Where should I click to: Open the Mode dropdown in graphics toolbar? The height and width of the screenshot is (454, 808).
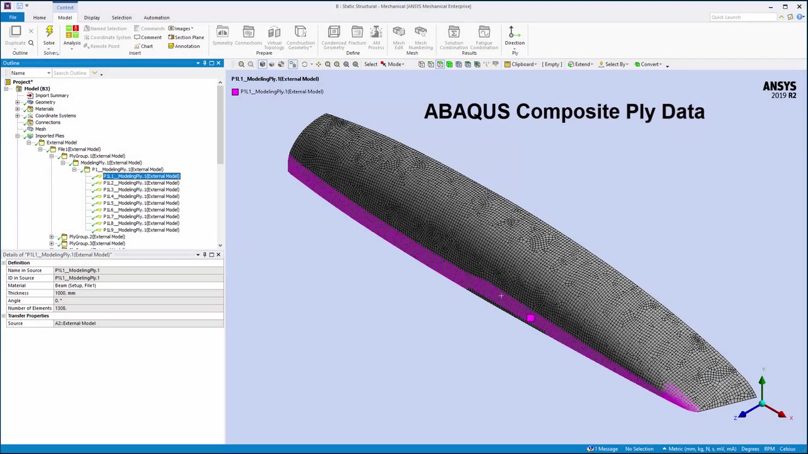click(395, 64)
